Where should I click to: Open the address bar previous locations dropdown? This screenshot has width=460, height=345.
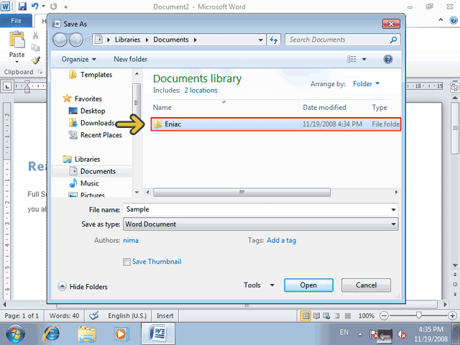[260, 40]
